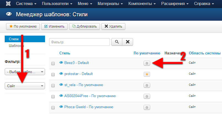The width and height of the screenshot is (222, 114).
Task: Click the Удалить button
Action: 113,26
